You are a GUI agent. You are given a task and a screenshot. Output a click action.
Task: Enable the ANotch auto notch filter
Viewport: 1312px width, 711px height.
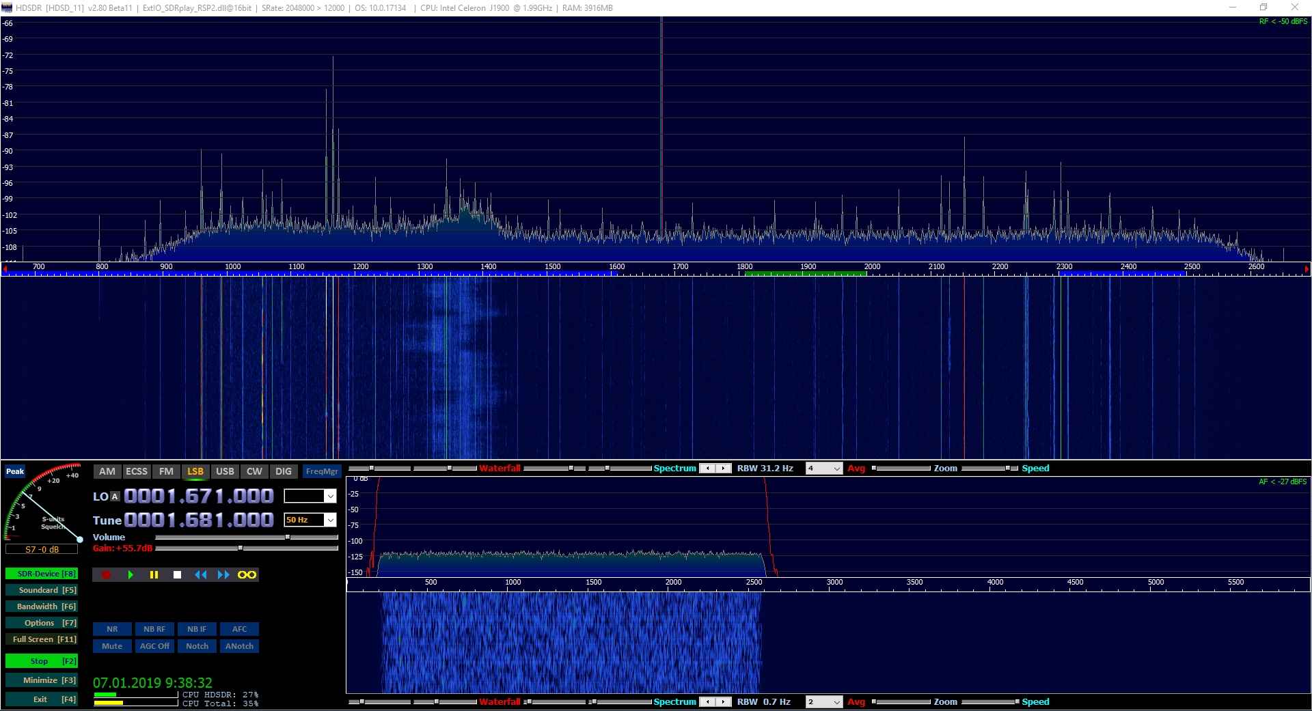(239, 646)
